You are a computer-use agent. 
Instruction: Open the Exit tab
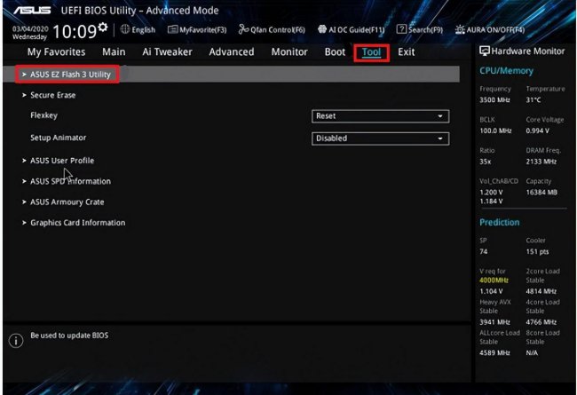click(x=406, y=51)
